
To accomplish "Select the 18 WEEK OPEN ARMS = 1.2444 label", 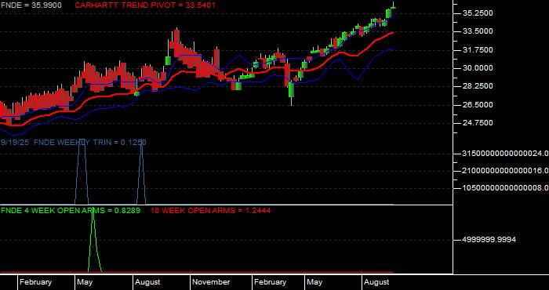I will point(210,210).
